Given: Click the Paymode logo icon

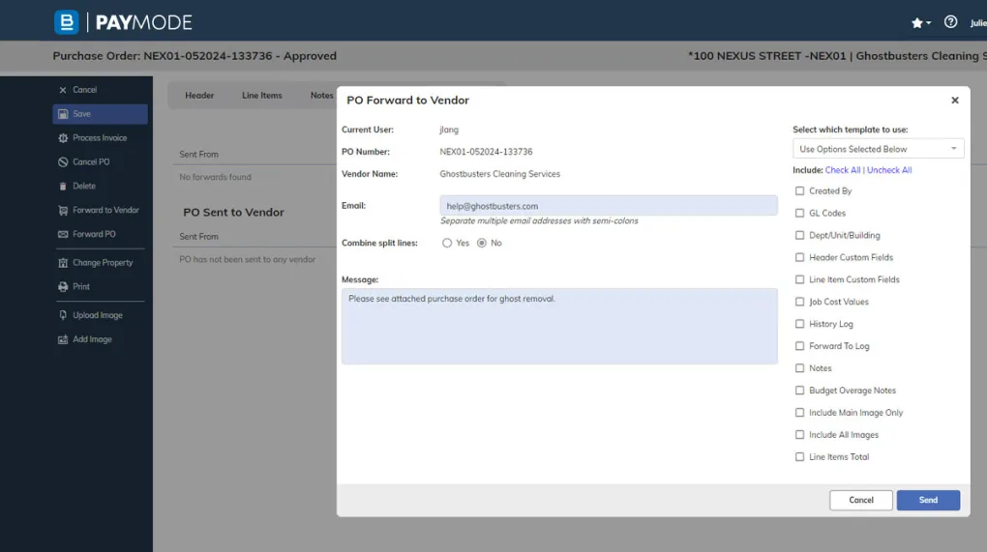Looking at the screenshot, I should tap(66, 22).
